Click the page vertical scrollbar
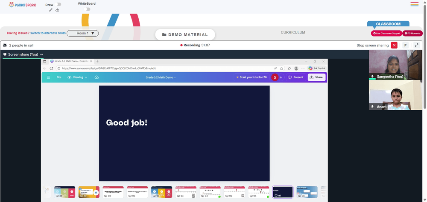Viewport: 427px width, 202px height. pyautogui.click(x=424, y=57)
